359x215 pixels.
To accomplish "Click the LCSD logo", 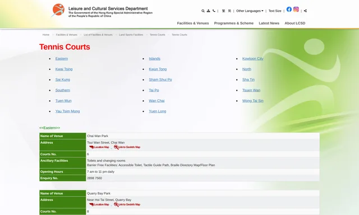I will [102, 11].
